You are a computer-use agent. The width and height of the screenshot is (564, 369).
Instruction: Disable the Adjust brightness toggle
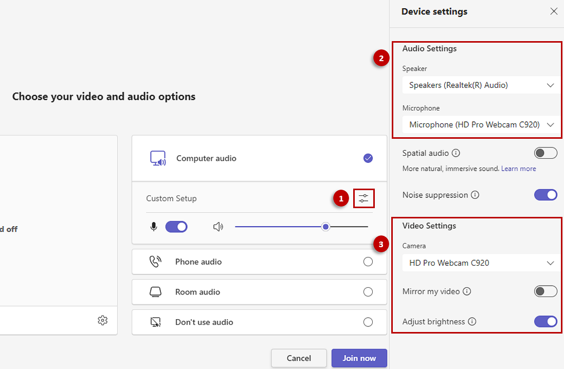(x=545, y=322)
